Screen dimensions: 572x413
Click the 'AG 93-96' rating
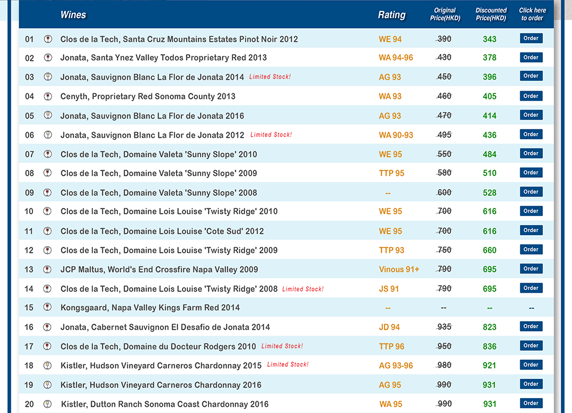point(396,366)
